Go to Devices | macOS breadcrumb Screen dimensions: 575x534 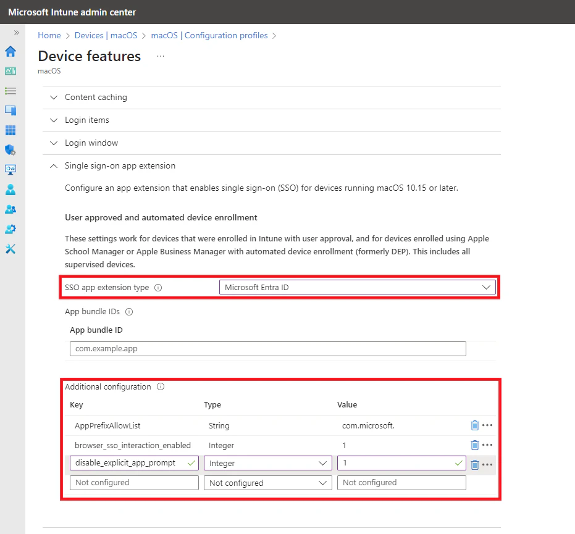point(106,36)
